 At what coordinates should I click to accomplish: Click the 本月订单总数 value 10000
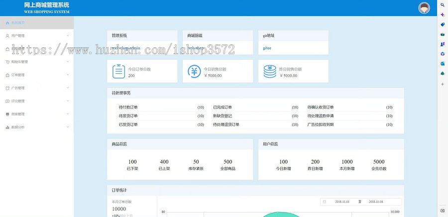point(119,209)
